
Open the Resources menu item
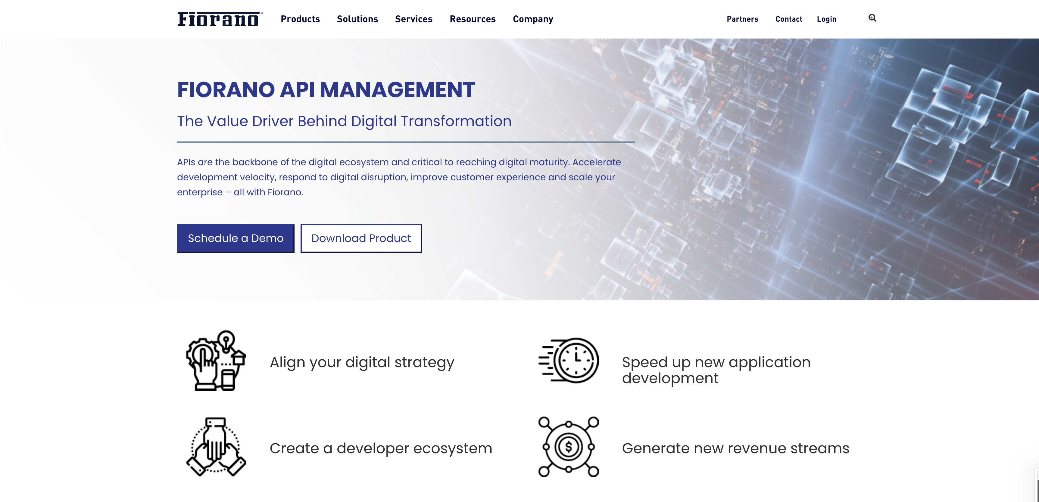[x=472, y=19]
